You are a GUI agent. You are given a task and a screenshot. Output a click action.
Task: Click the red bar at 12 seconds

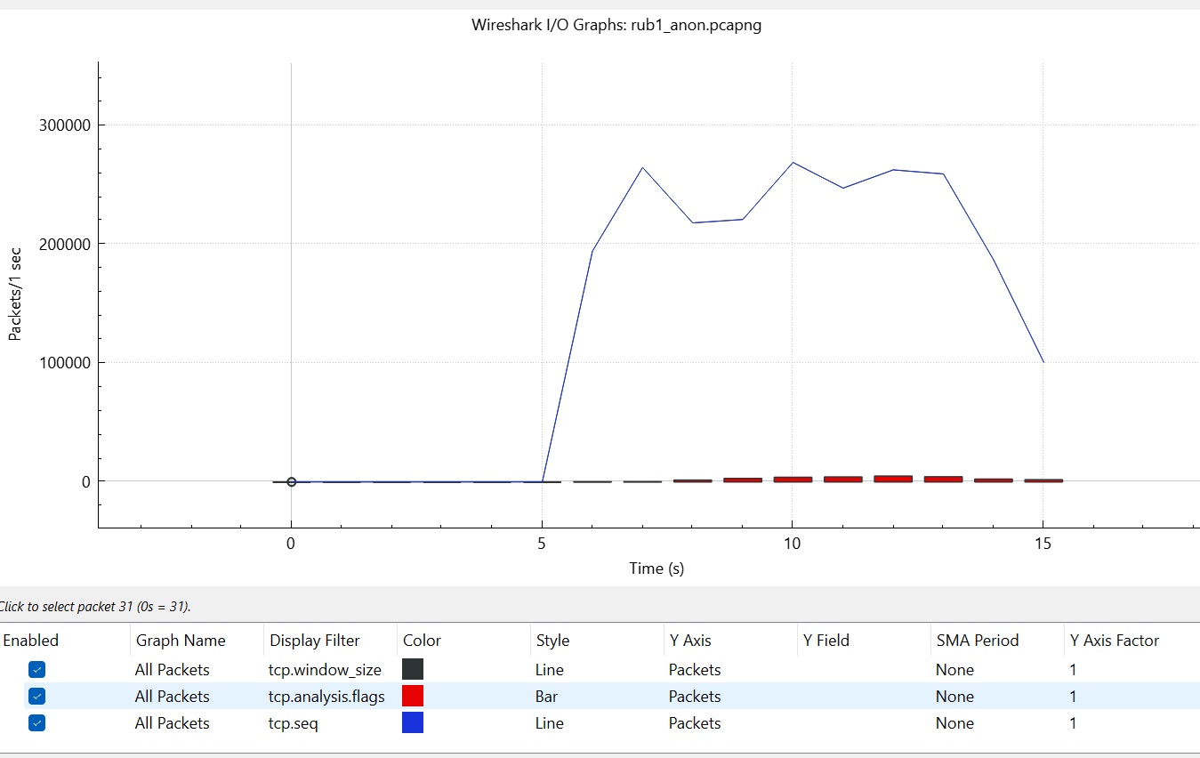[x=893, y=479]
